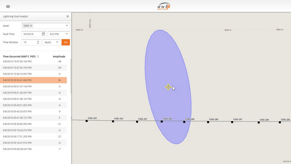Click tower marker 5300-285
Viewport: 291px width, 164px height.
pyautogui.click(x=280, y=122)
